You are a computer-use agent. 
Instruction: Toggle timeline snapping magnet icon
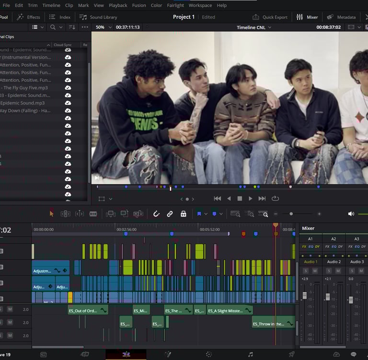pyautogui.click(x=156, y=214)
